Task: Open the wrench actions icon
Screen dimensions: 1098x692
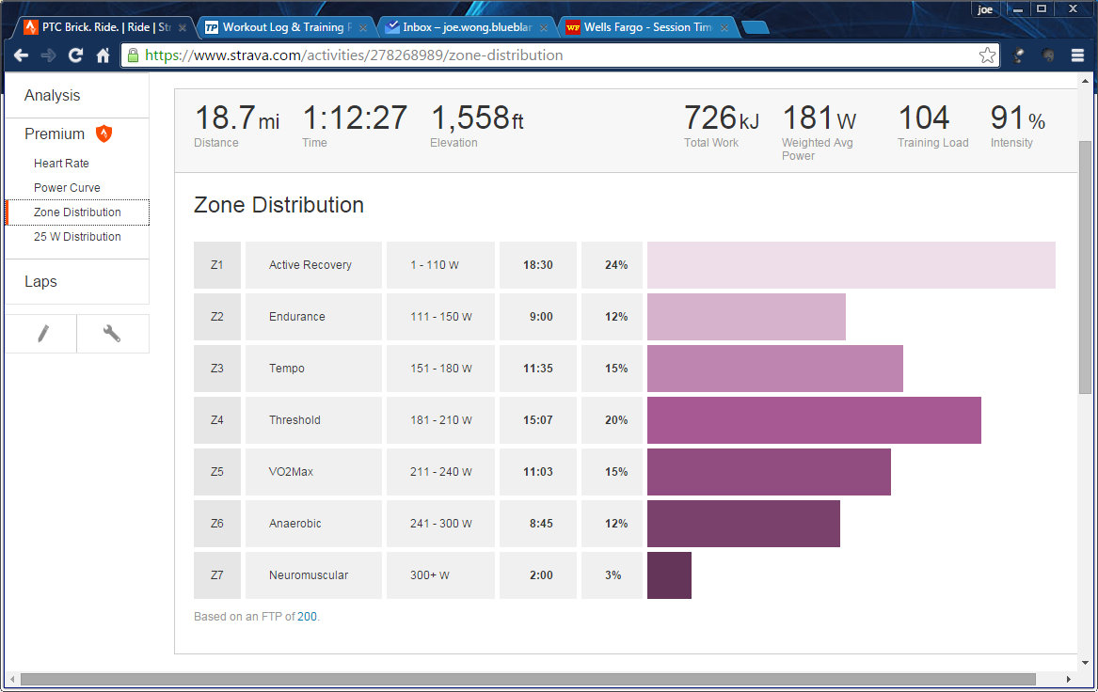Action: point(112,334)
